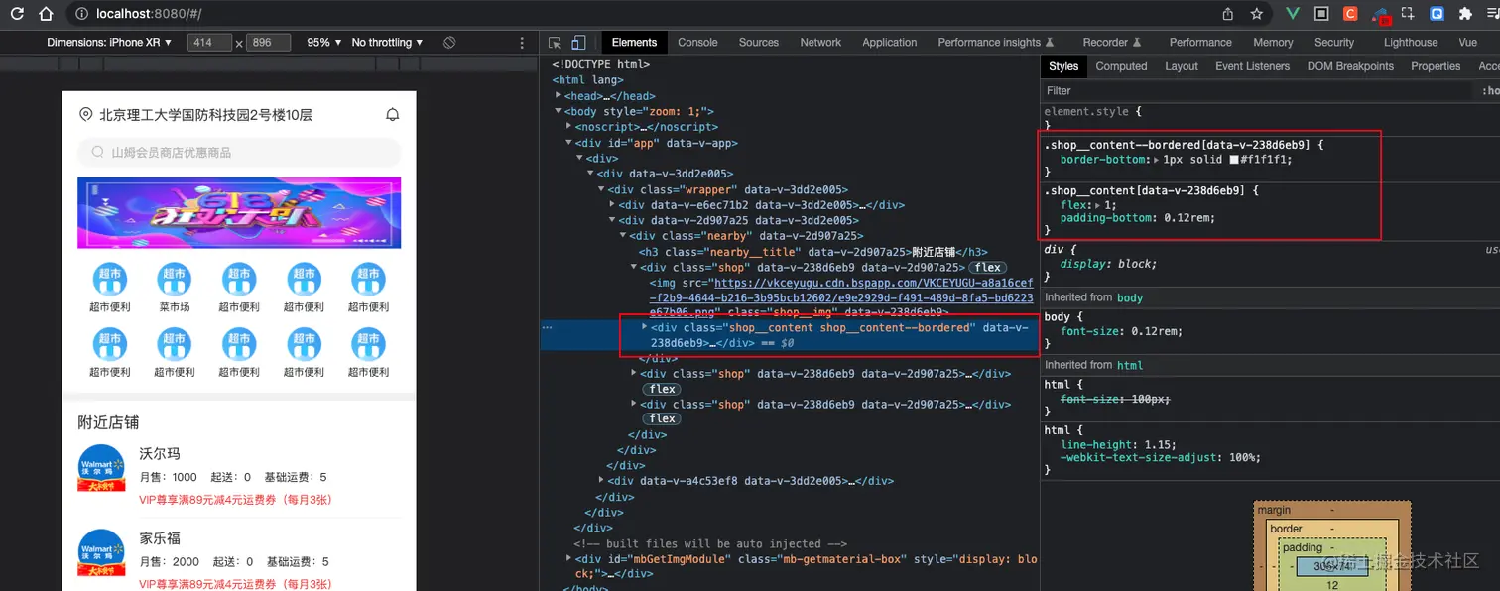Image resolution: width=1500 pixels, height=591 pixels.
Task: Open the Memory tab
Action: (x=1273, y=43)
